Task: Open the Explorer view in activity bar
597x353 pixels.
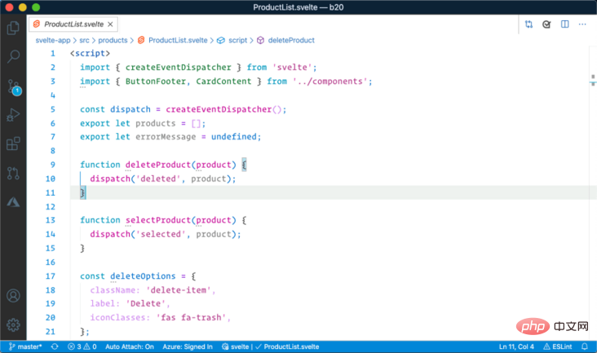Action: pyautogui.click(x=13, y=28)
